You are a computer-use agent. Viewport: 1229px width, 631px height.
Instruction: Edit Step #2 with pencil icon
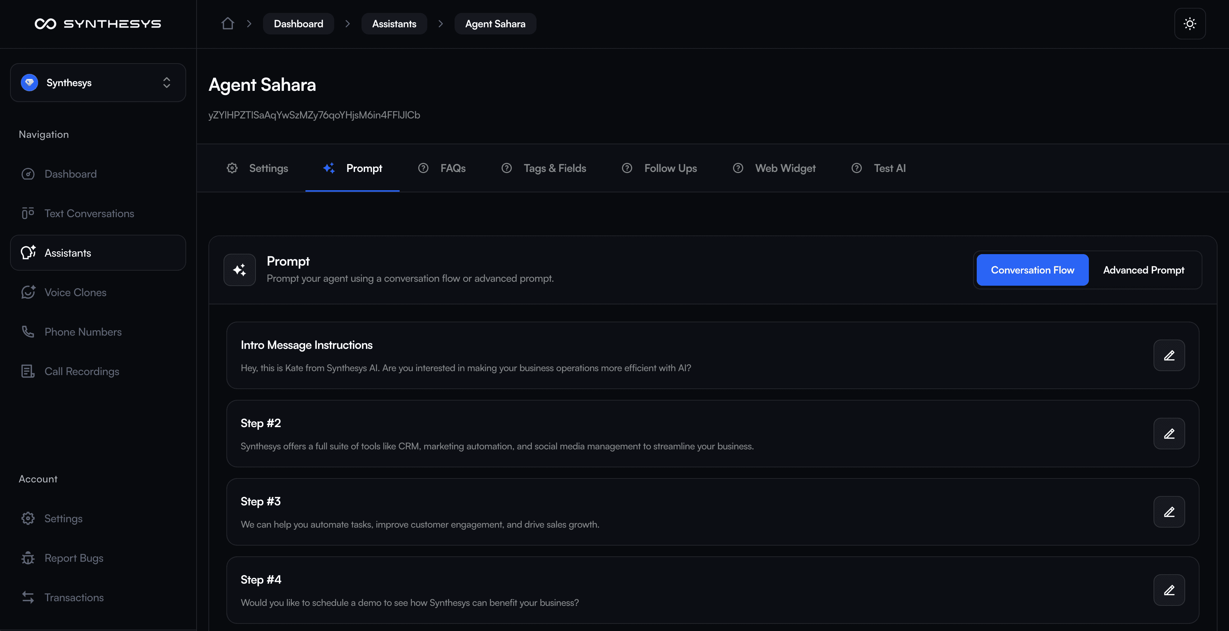pos(1168,434)
